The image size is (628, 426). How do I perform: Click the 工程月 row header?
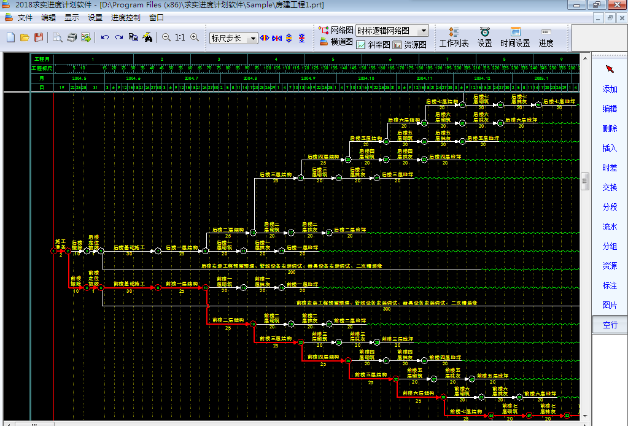42,59
